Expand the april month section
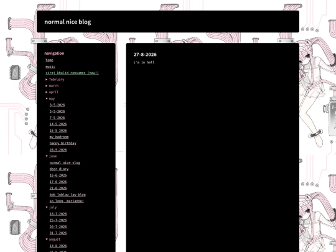This screenshot has height=252, width=336. coord(52,92)
